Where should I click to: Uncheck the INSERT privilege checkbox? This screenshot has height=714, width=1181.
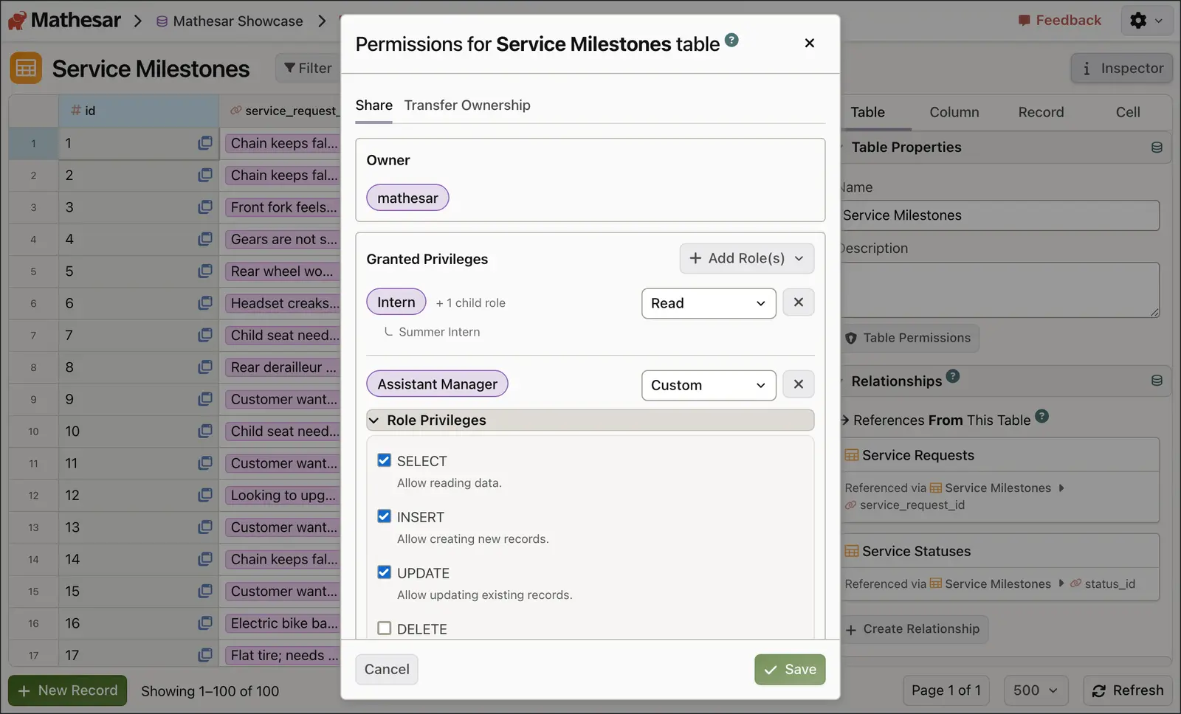pyautogui.click(x=384, y=516)
